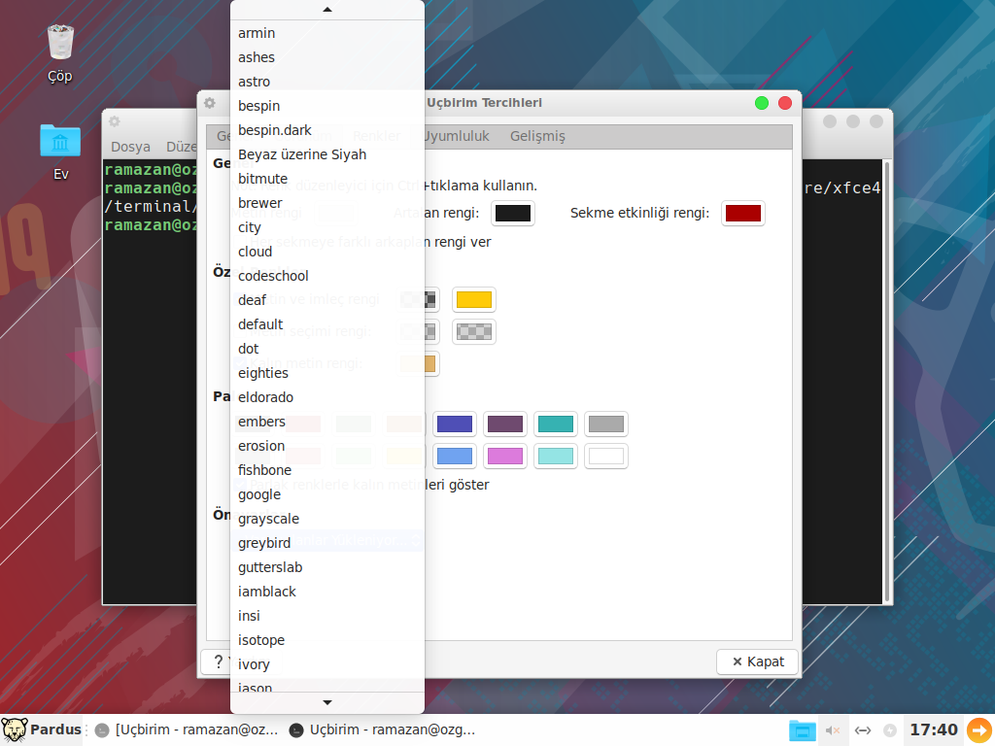Select the bespin preset

pyautogui.click(x=327, y=106)
